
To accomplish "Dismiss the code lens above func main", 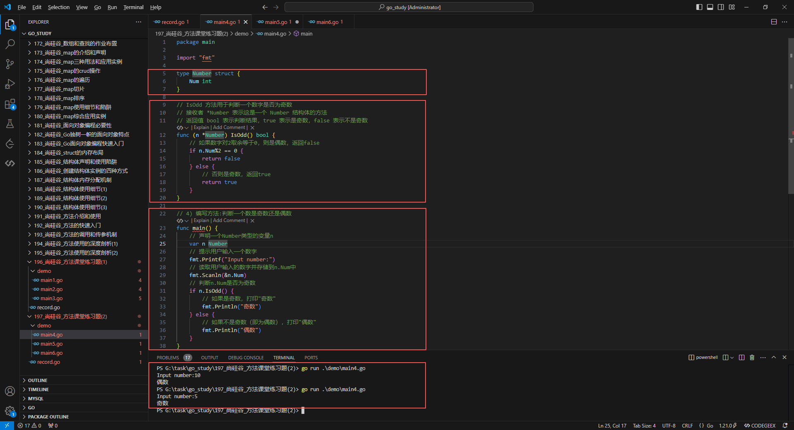I will [x=252, y=221].
